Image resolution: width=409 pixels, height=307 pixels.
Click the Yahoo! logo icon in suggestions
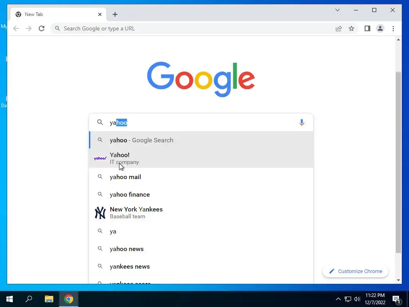(100, 158)
